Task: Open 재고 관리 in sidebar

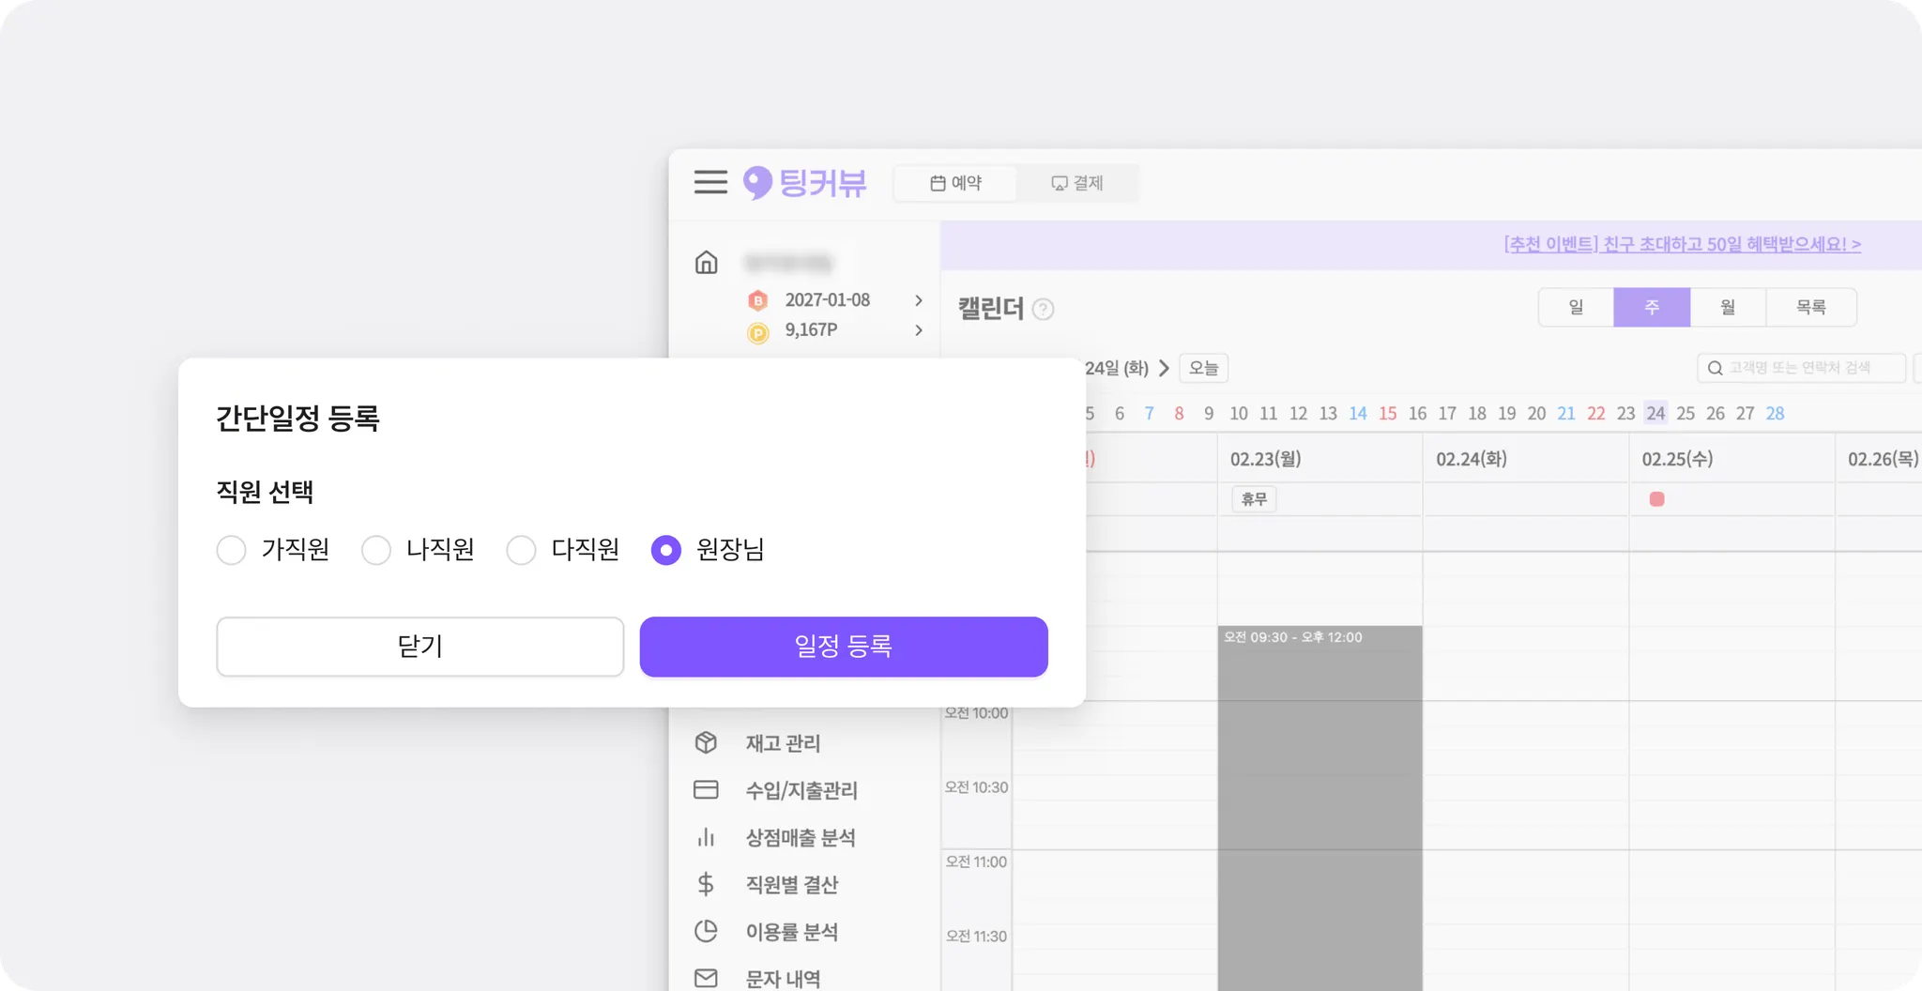Action: (x=783, y=743)
